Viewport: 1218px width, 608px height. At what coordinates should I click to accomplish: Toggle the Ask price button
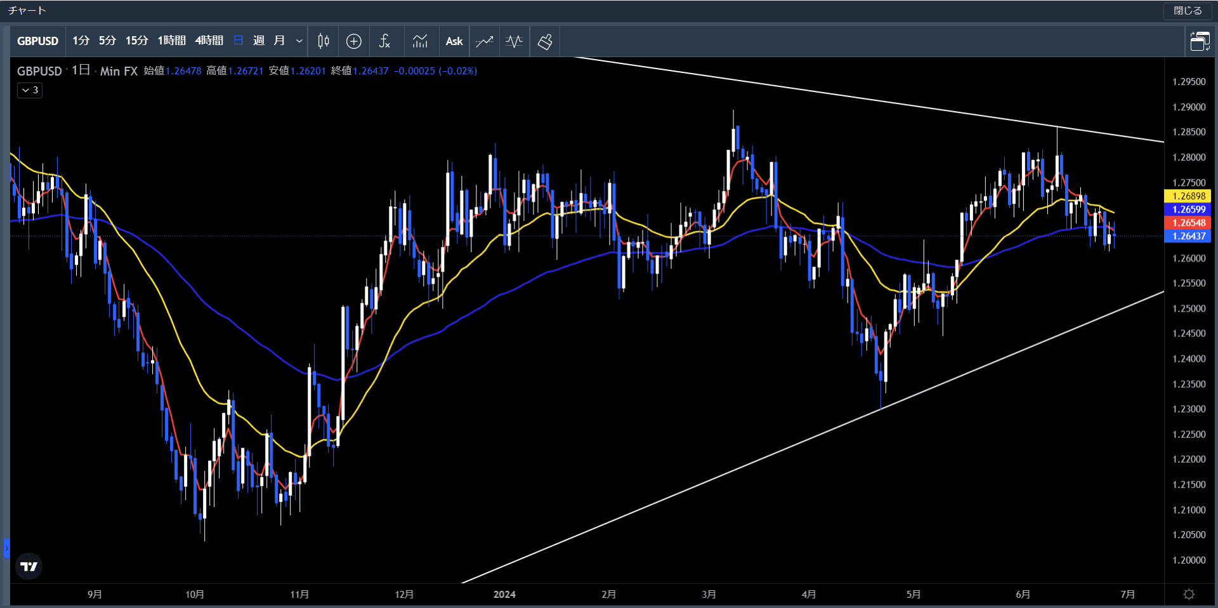[454, 41]
